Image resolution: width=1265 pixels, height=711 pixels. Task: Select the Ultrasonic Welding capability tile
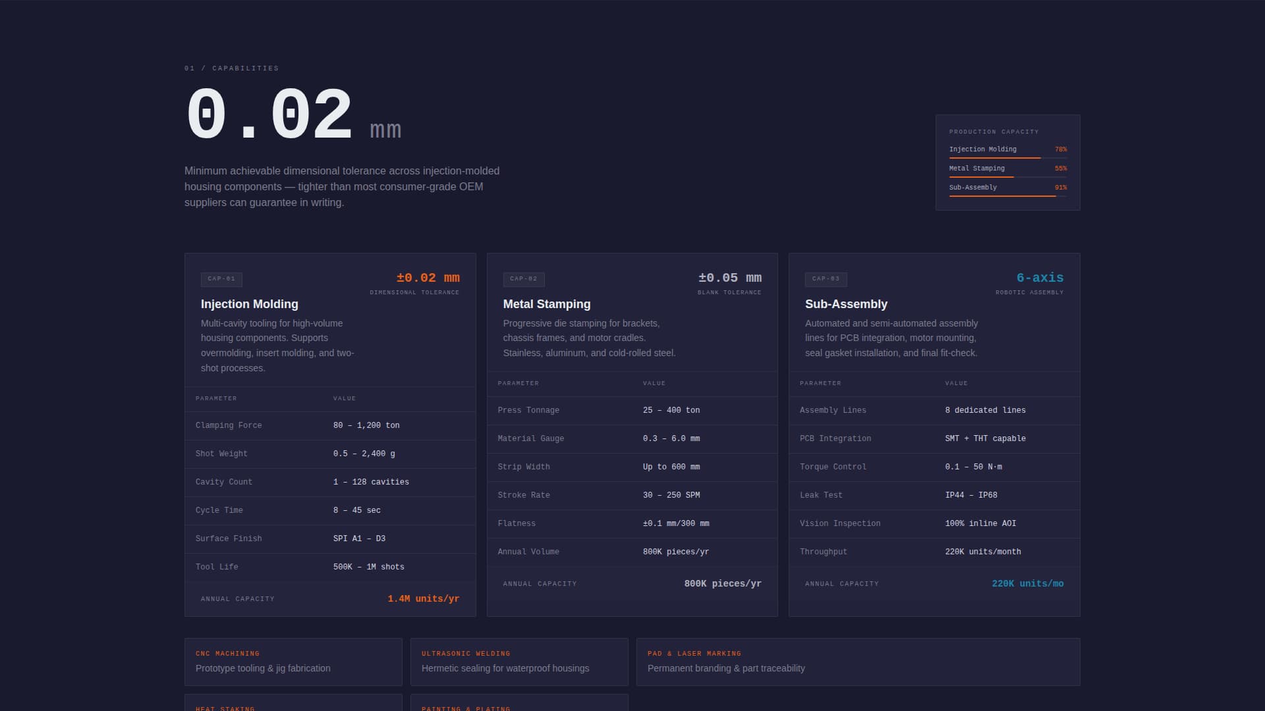(519, 661)
